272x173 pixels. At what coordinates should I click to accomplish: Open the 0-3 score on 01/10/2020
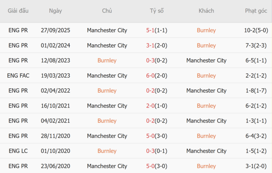(151, 151)
